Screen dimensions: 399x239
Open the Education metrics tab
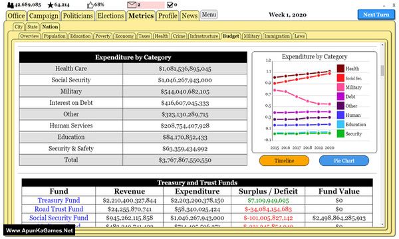(80, 36)
